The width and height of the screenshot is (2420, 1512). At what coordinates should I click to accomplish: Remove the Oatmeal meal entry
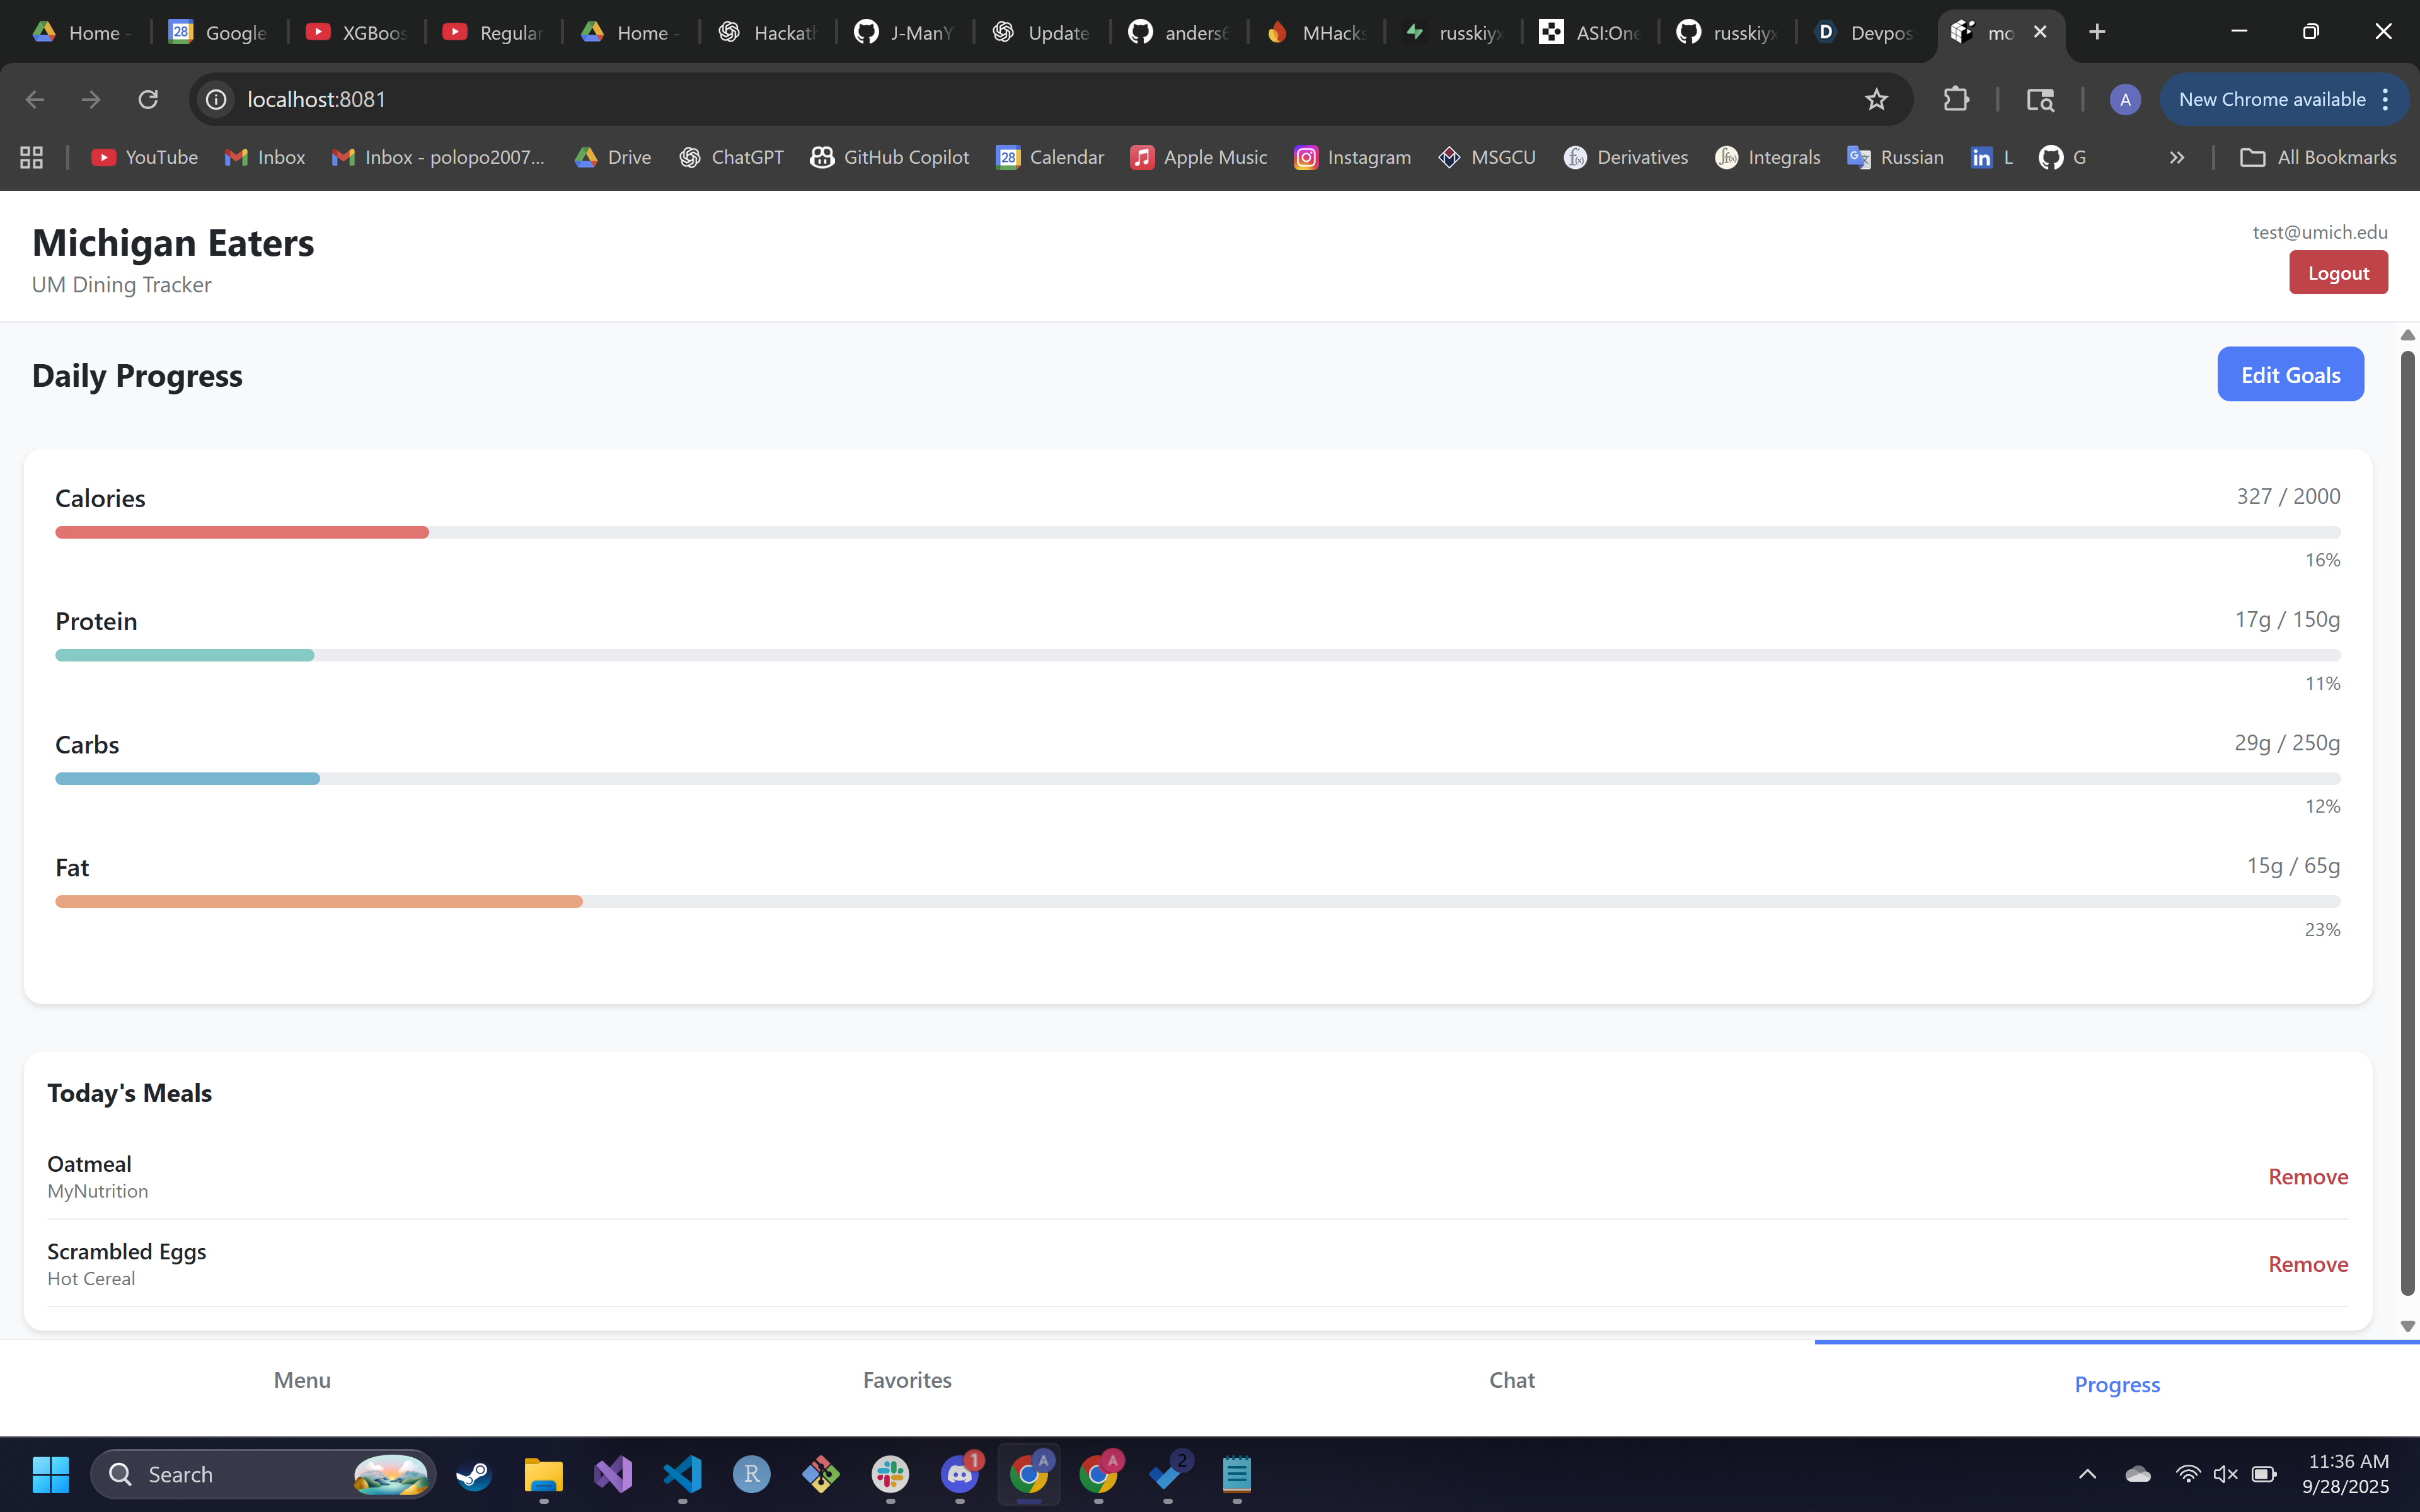(x=2307, y=1177)
